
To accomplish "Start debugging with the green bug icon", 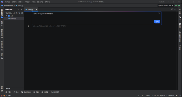I will click(x=179, y=5).
